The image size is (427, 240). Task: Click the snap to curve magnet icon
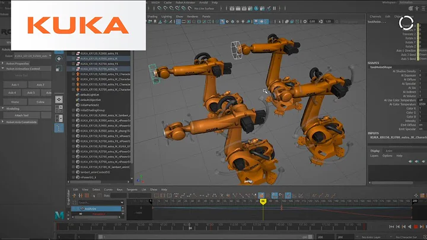[165, 8]
